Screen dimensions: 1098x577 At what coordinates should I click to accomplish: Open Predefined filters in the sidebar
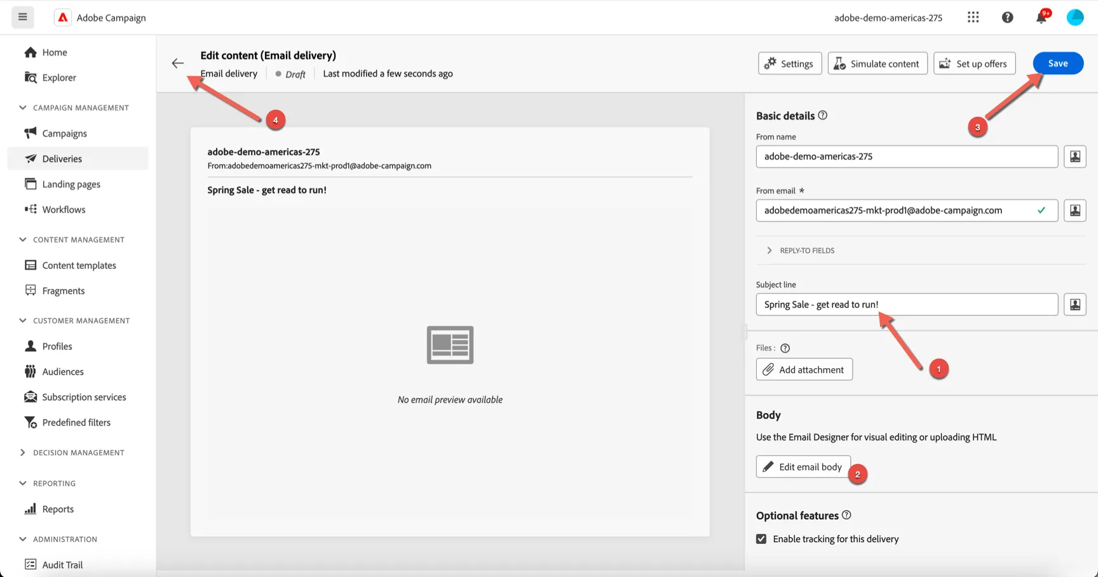point(78,422)
